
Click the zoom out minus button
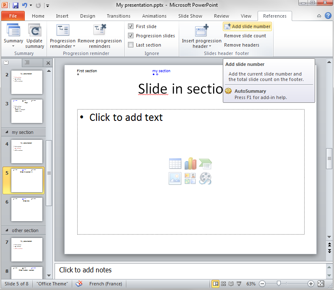coord(262,284)
